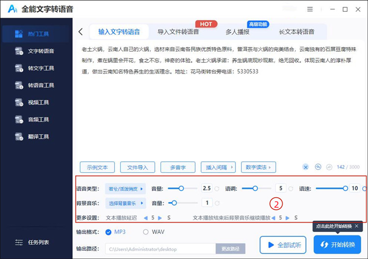Open the 音频工具 sidebar icon

[x=19, y=119]
